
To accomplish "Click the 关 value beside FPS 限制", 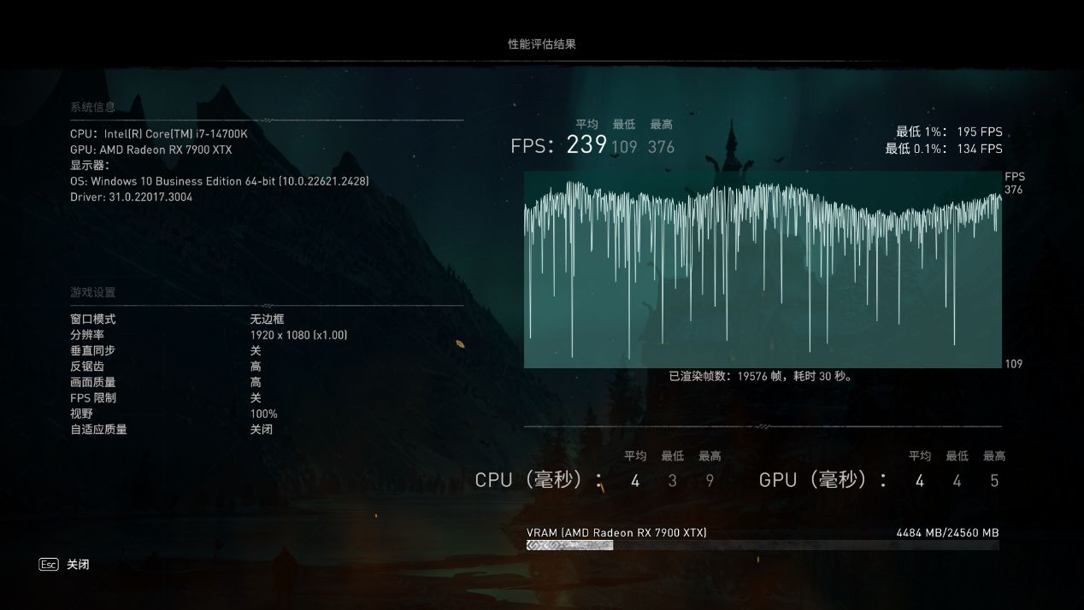I will pos(256,398).
